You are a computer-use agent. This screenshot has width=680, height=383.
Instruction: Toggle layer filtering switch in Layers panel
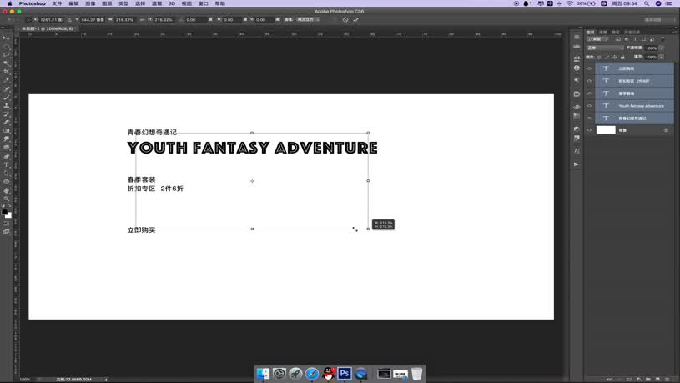pyautogui.click(x=662, y=39)
